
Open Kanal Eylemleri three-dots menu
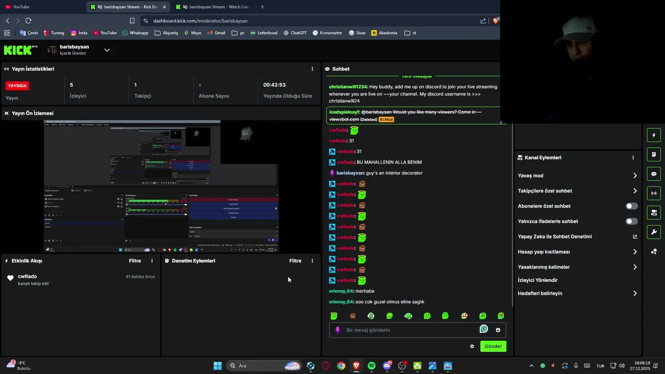pos(633,157)
